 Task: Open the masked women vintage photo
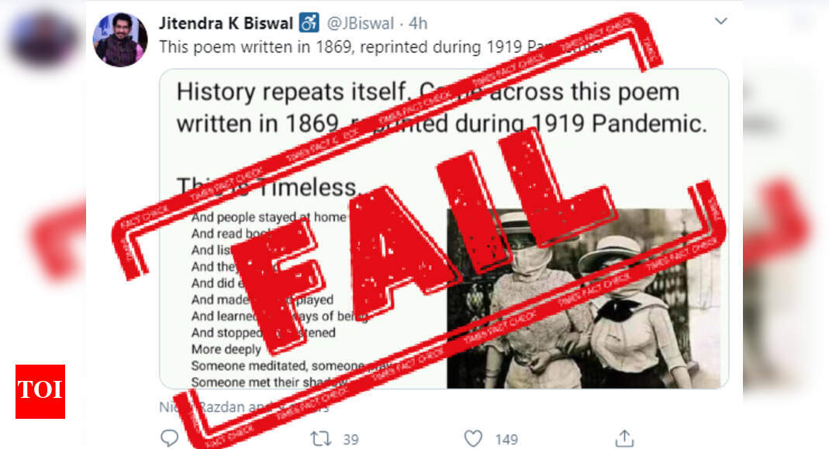click(584, 299)
